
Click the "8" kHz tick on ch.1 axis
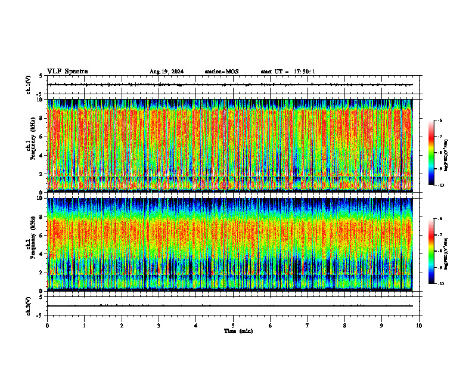[42, 118]
